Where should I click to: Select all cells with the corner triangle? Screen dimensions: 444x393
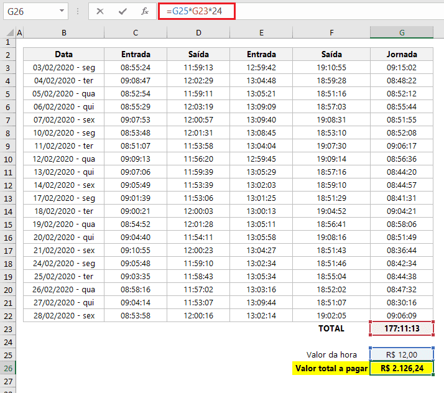click(10, 33)
